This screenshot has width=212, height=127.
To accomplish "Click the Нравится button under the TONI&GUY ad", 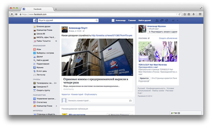I will click(144, 78).
